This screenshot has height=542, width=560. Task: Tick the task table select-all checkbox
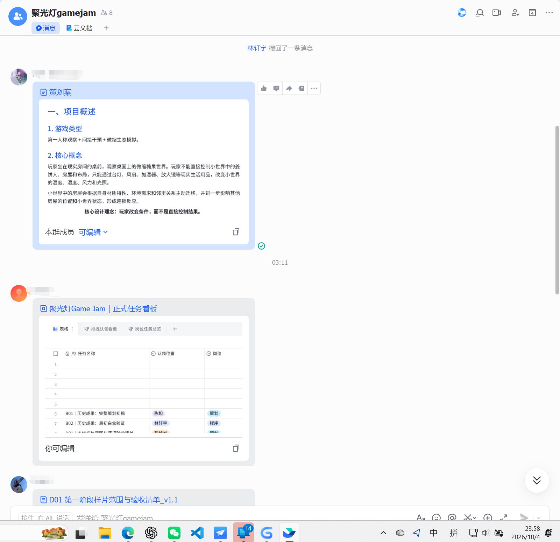(x=56, y=354)
